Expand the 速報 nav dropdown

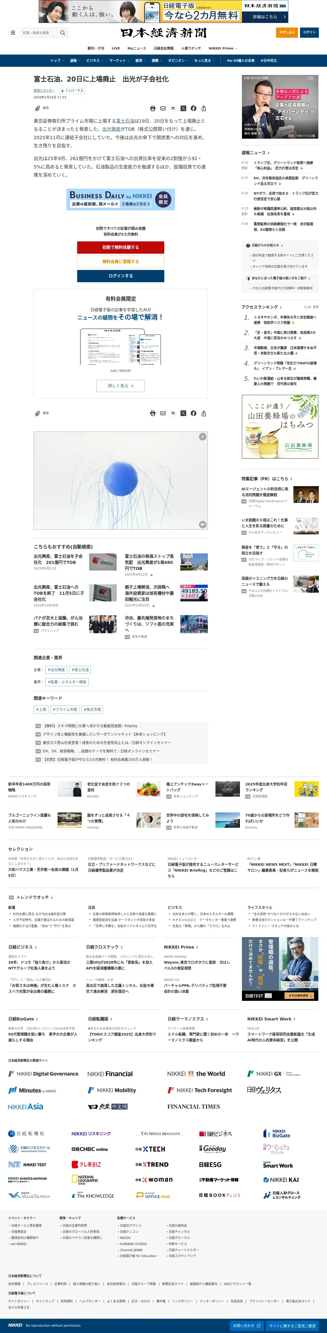tap(75, 60)
